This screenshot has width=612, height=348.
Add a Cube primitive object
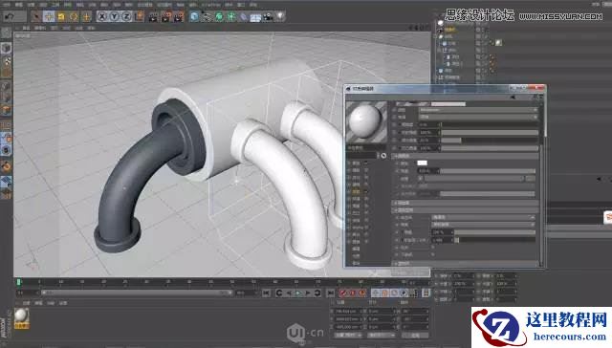[194, 17]
